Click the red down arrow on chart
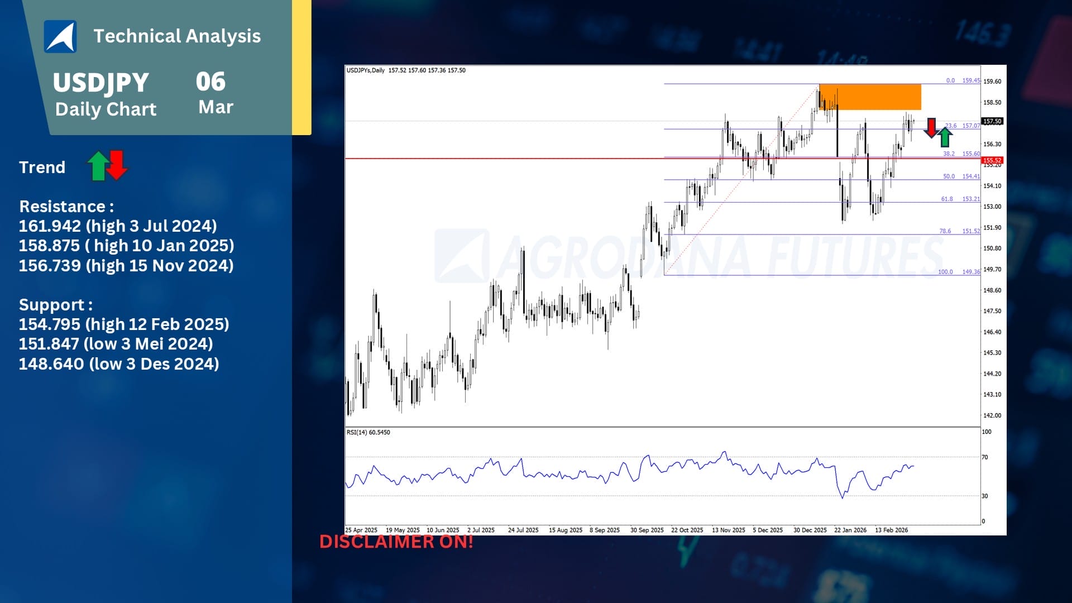This screenshot has width=1072, height=603. (931, 128)
